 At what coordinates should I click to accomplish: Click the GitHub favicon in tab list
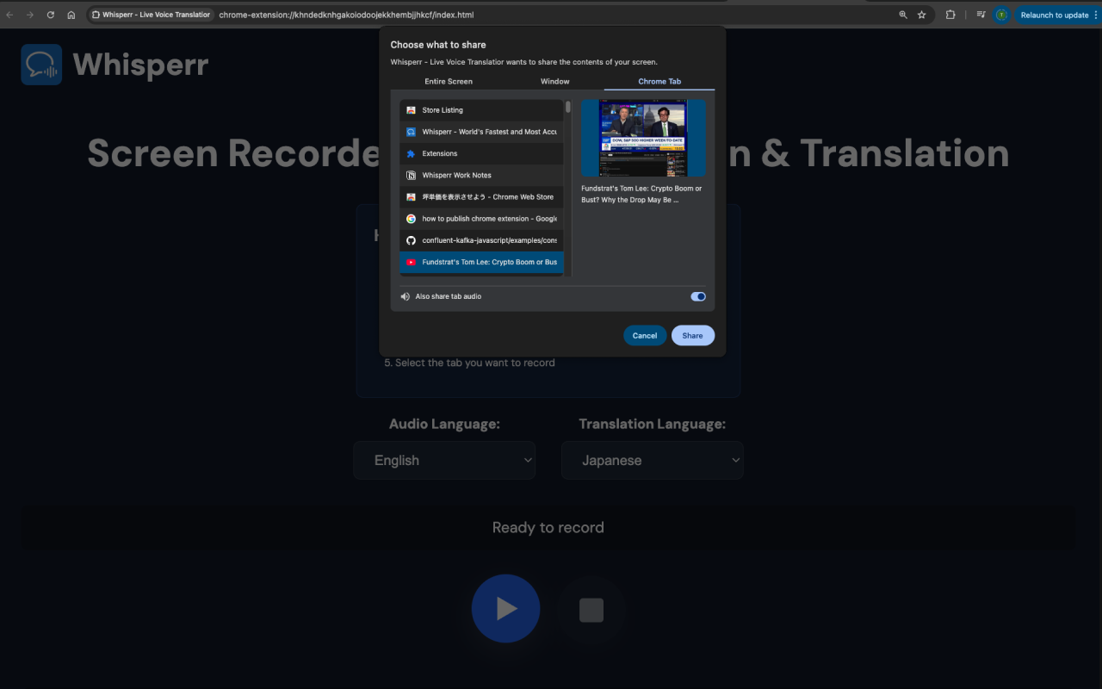click(x=412, y=240)
